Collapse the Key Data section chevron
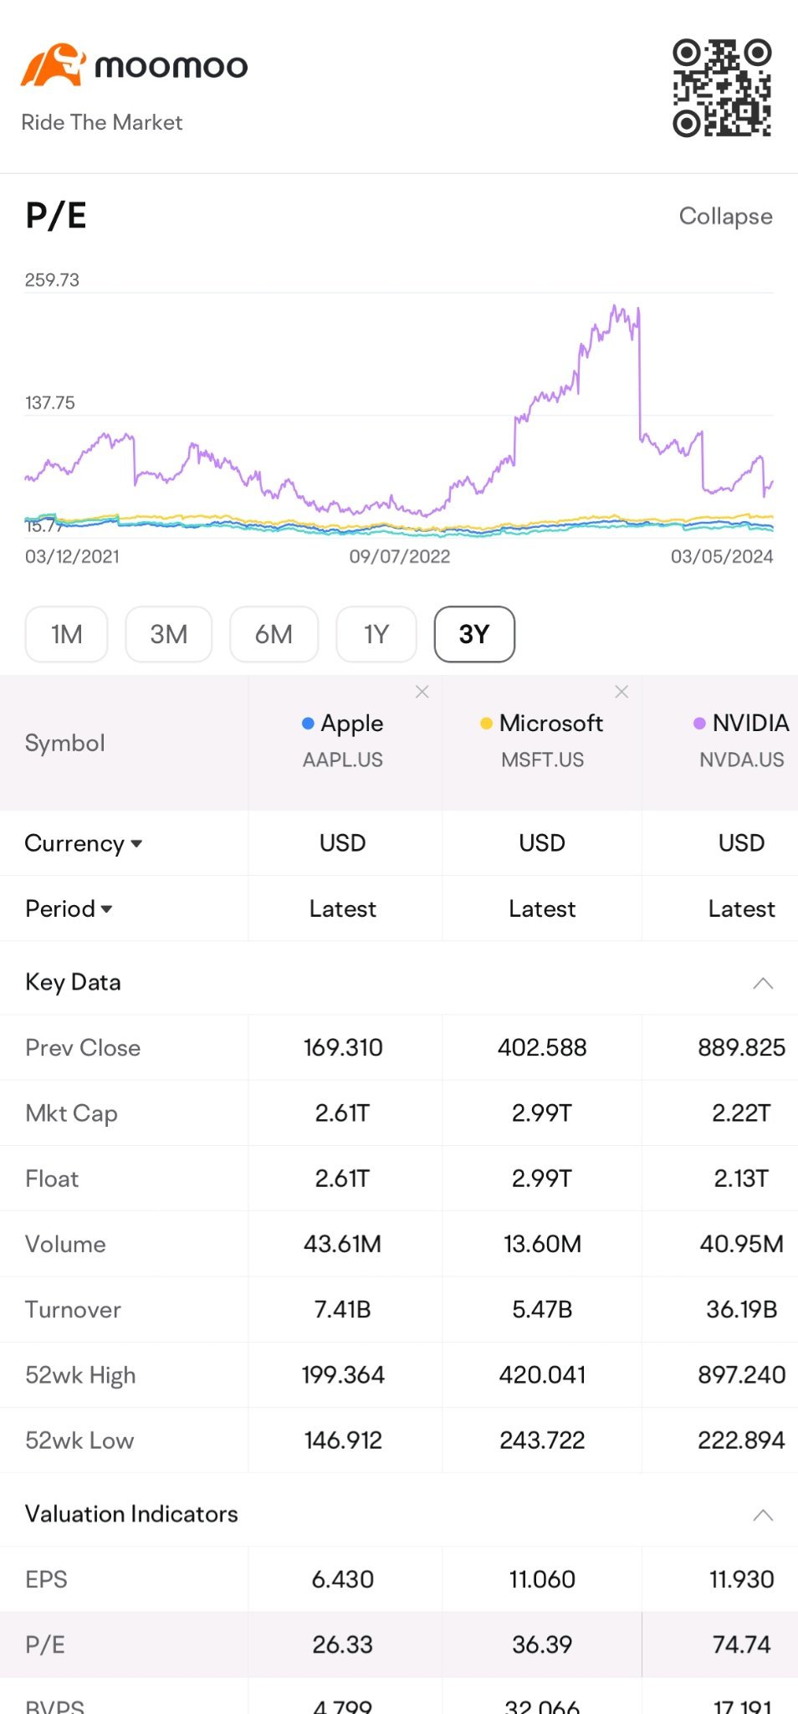Image resolution: width=798 pixels, height=1714 pixels. (763, 983)
